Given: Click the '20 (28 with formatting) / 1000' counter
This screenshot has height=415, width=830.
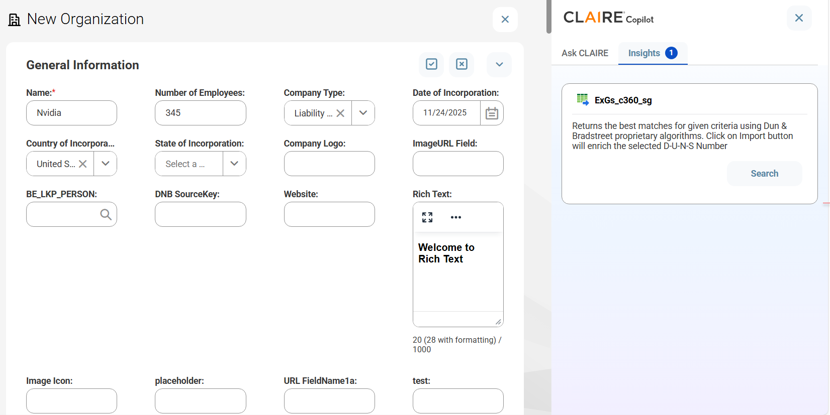Looking at the screenshot, I should (457, 345).
